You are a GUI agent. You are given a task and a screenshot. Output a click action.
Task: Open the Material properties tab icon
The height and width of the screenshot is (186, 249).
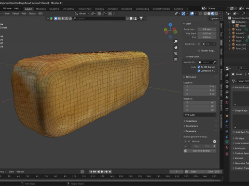point(227,147)
